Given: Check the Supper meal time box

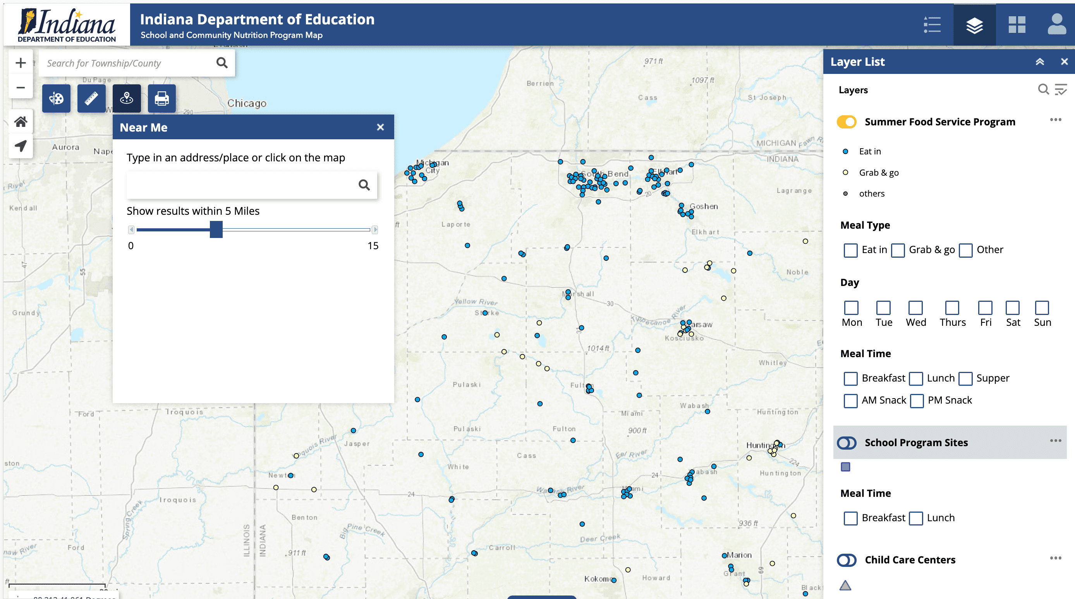Looking at the screenshot, I should [x=965, y=379].
